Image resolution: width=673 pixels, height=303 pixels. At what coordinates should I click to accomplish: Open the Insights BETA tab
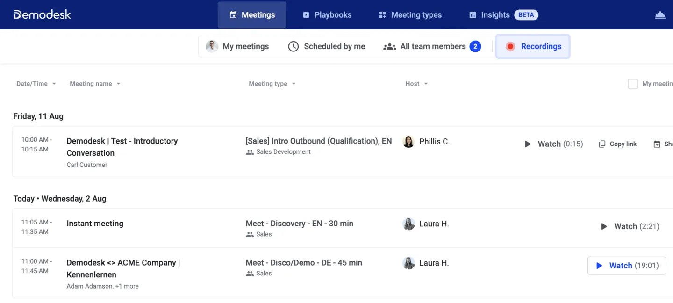[503, 15]
